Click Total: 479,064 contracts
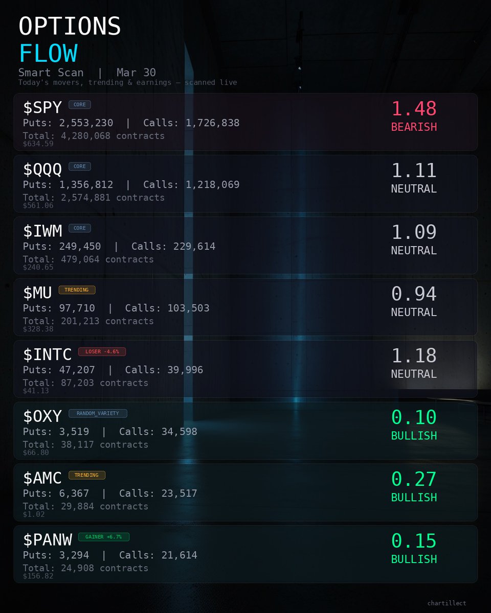Viewport: 491px width, 613px height. pyautogui.click(x=88, y=260)
